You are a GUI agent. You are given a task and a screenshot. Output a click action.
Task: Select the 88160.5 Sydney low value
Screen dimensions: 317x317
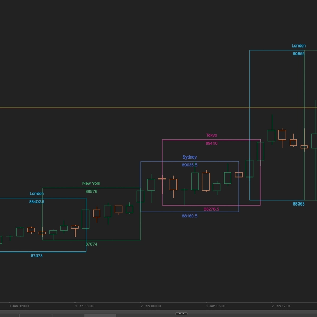point(190,216)
